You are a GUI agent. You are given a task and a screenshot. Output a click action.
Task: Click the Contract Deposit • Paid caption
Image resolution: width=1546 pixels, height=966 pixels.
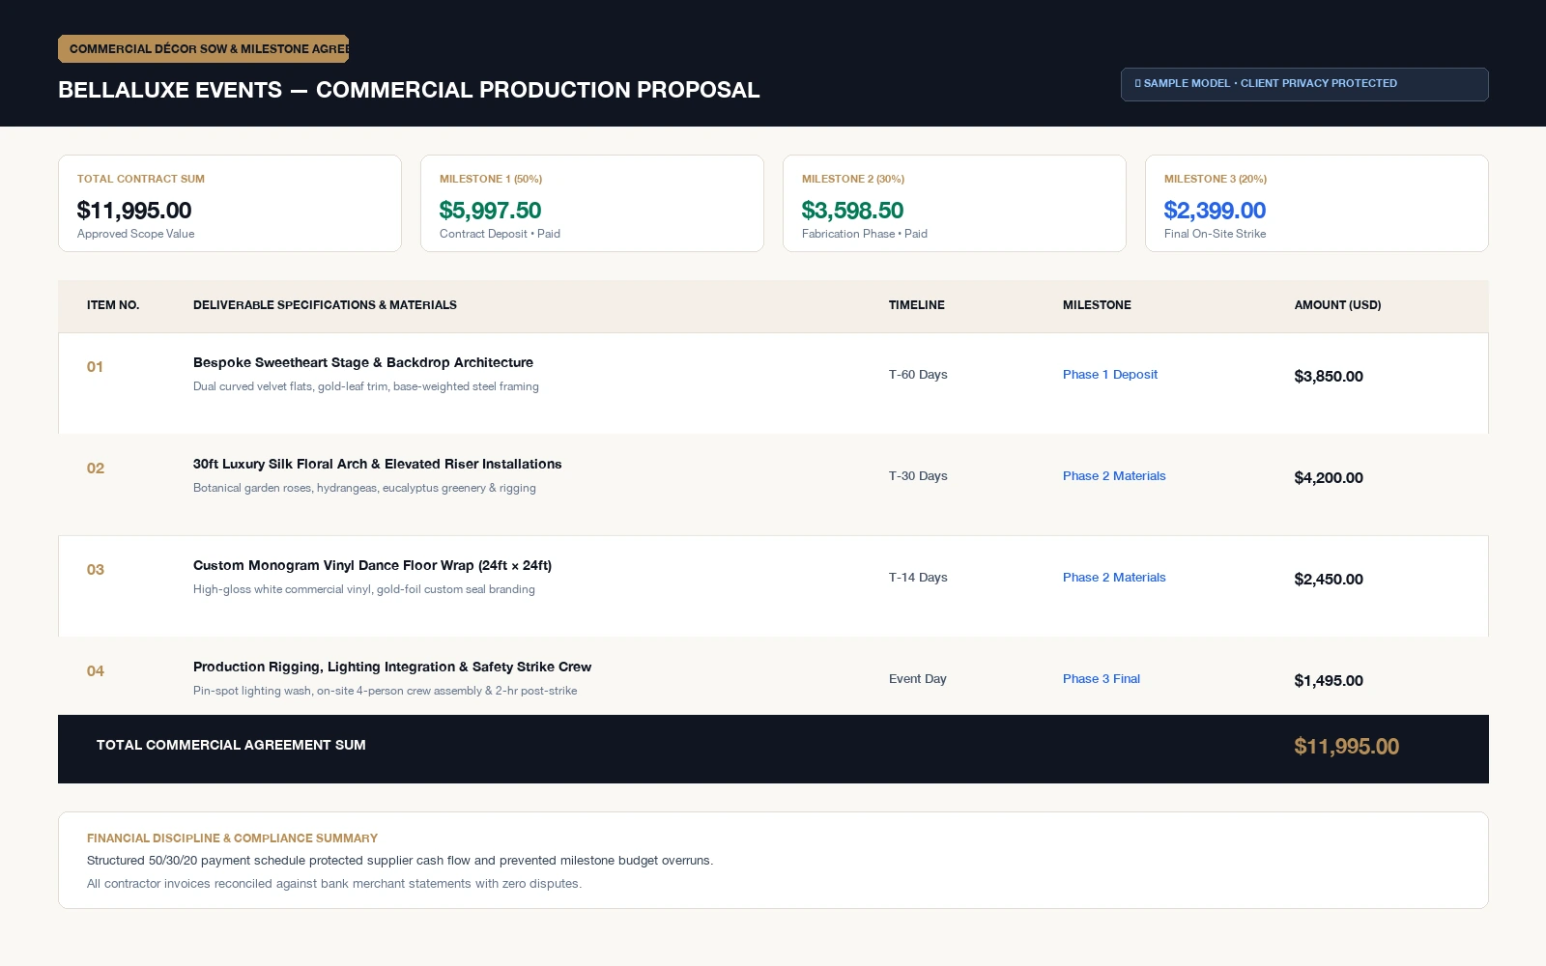500,234
